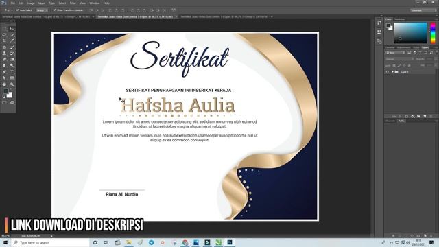
Task: Toggle Show Transform Controls checkbox
Action: (x=55, y=10)
